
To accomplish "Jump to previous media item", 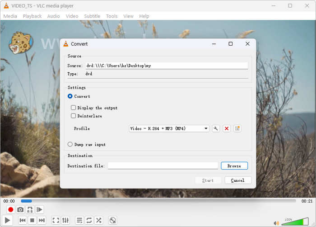I will coord(23,220).
